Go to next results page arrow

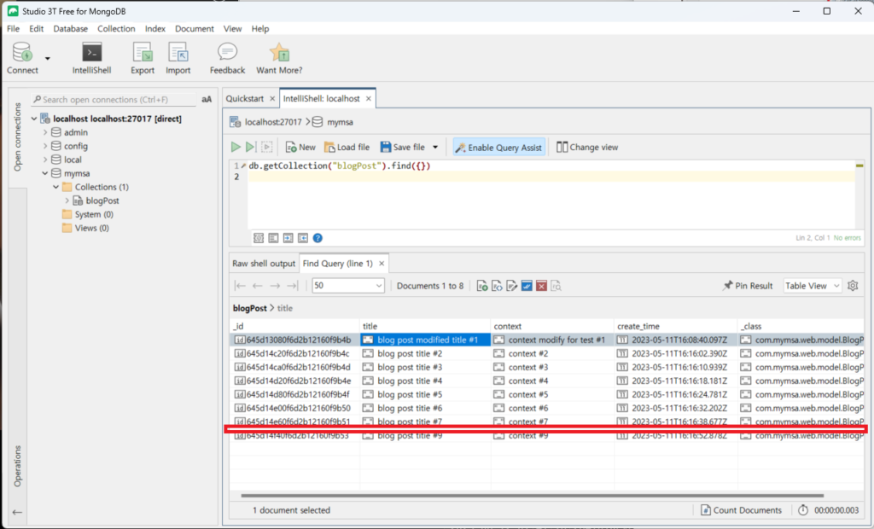pyautogui.click(x=275, y=286)
